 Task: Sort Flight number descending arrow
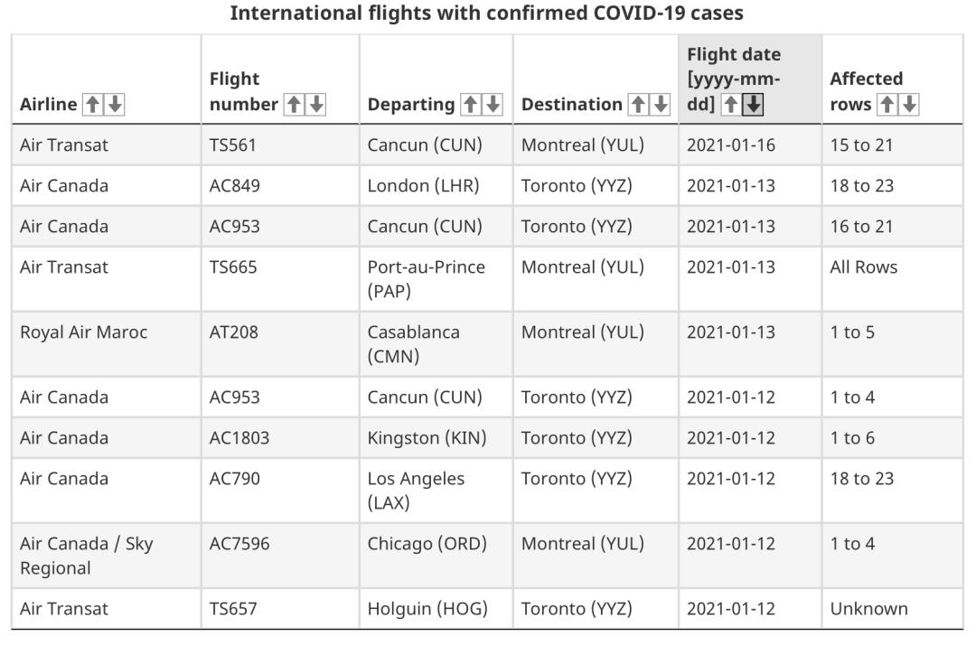pos(316,105)
